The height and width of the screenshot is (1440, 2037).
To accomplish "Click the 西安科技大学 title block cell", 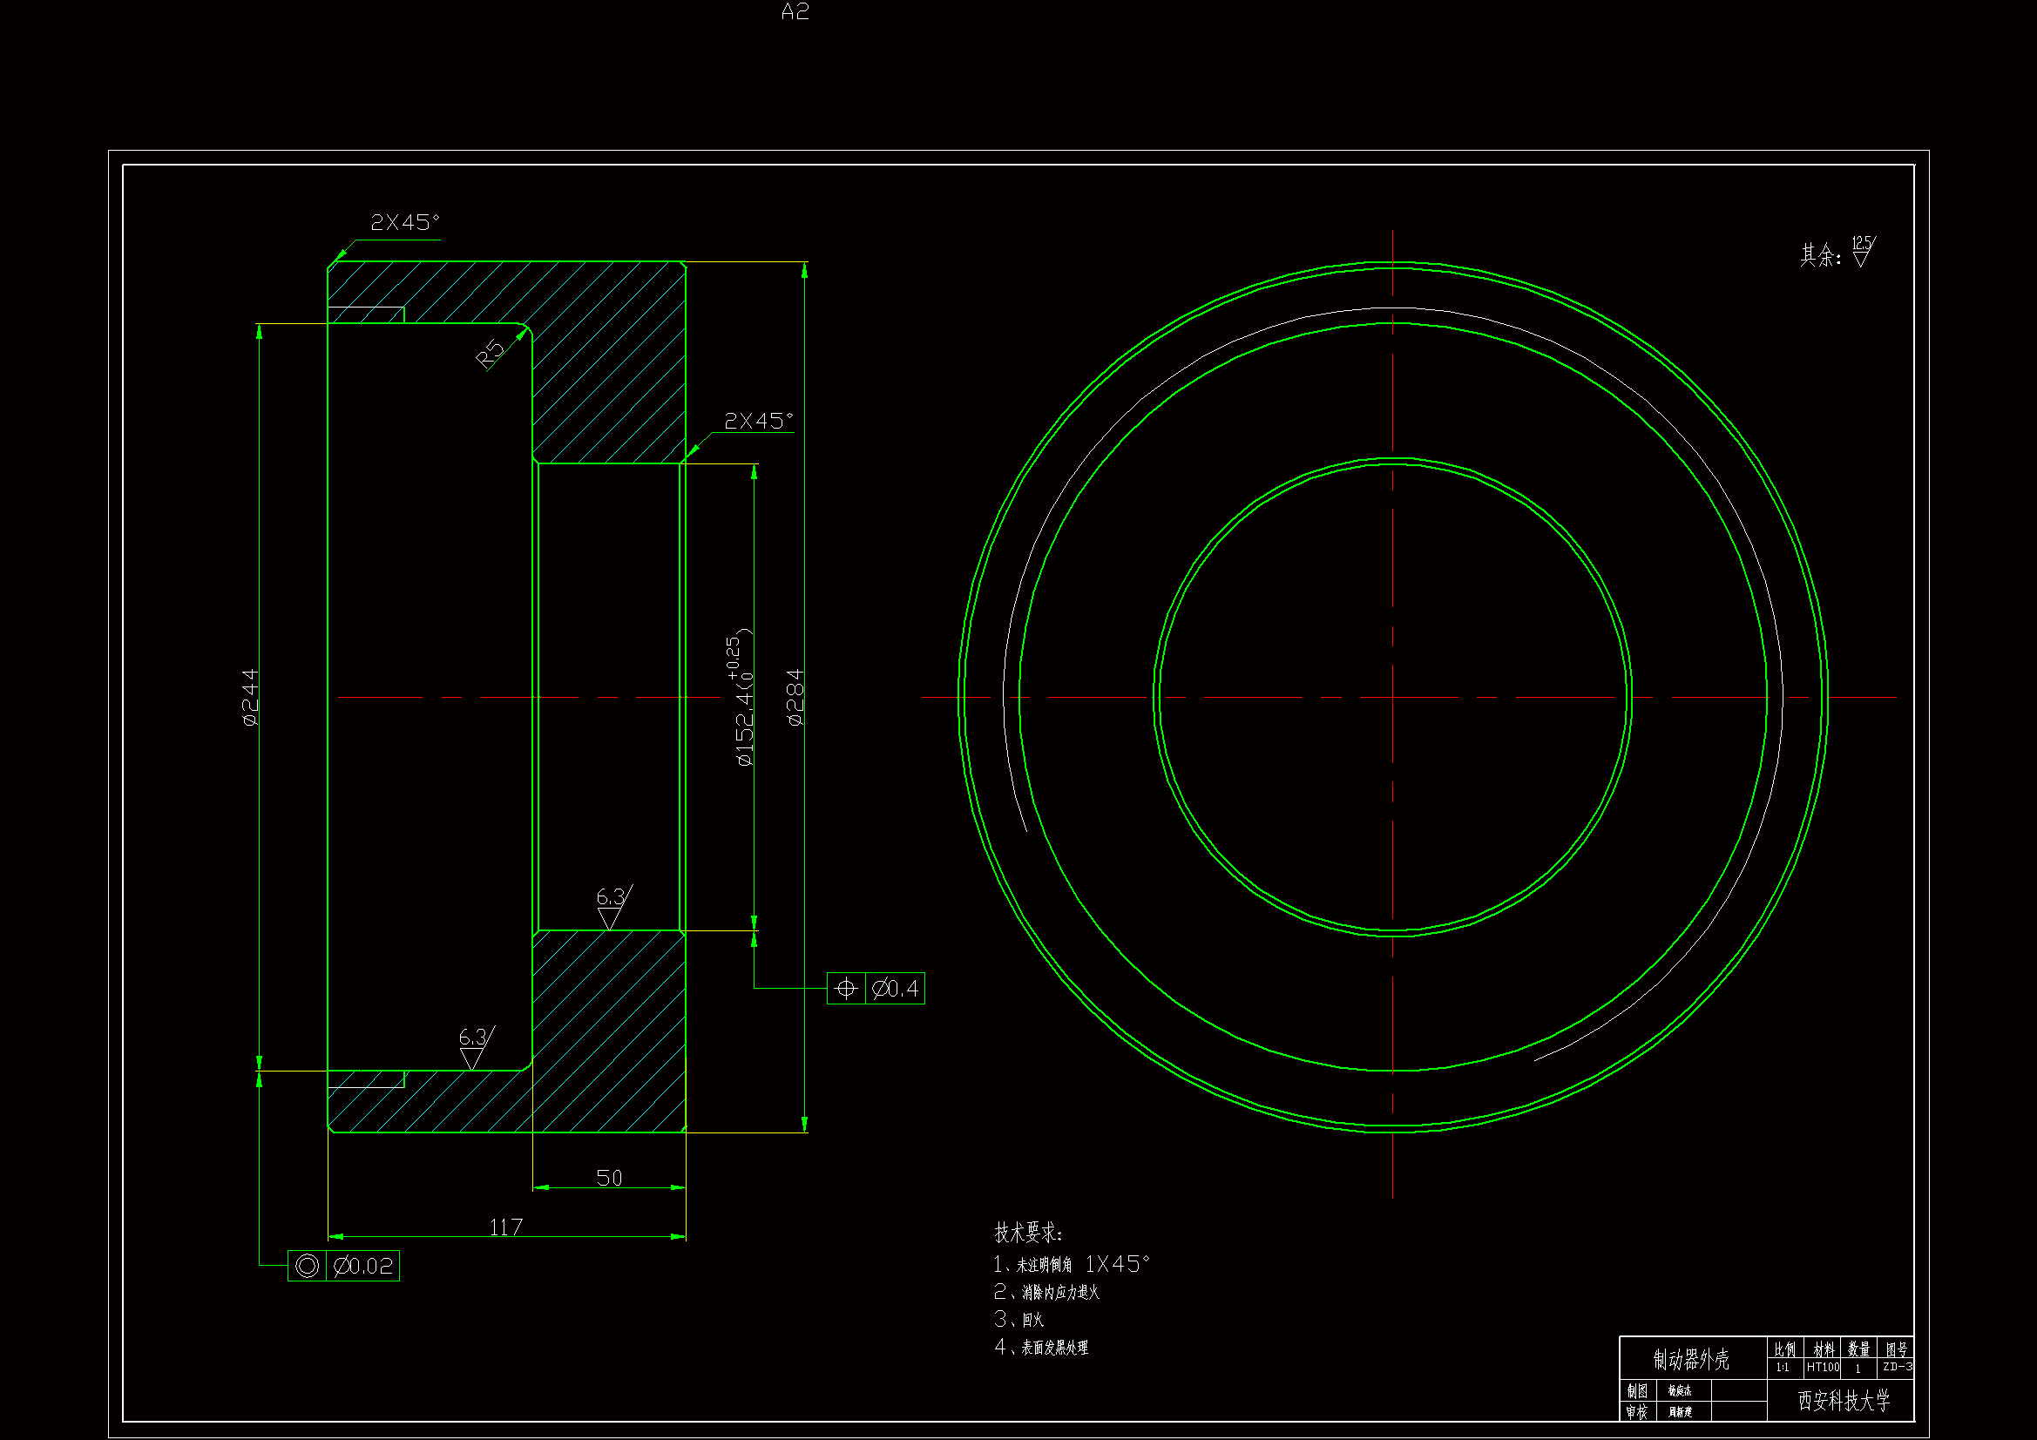I will click(x=1843, y=1401).
